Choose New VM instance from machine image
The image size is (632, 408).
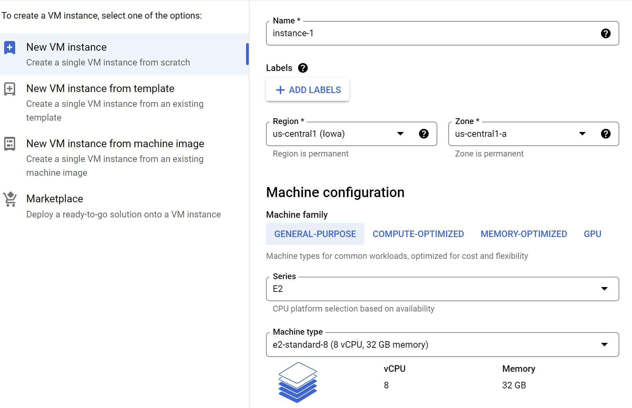[124, 157]
